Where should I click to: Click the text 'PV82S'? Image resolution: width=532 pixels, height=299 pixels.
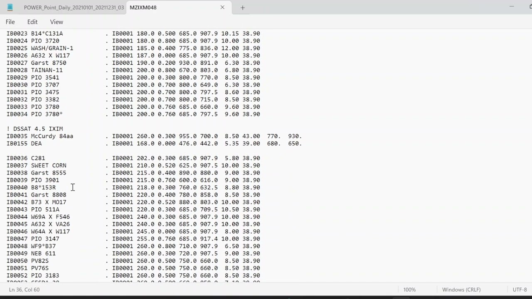[x=40, y=261]
